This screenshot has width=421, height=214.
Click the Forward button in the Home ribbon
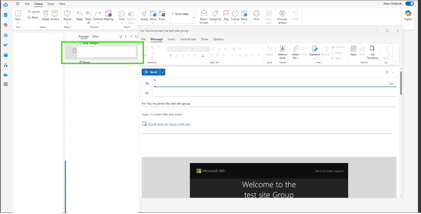click(x=98, y=15)
